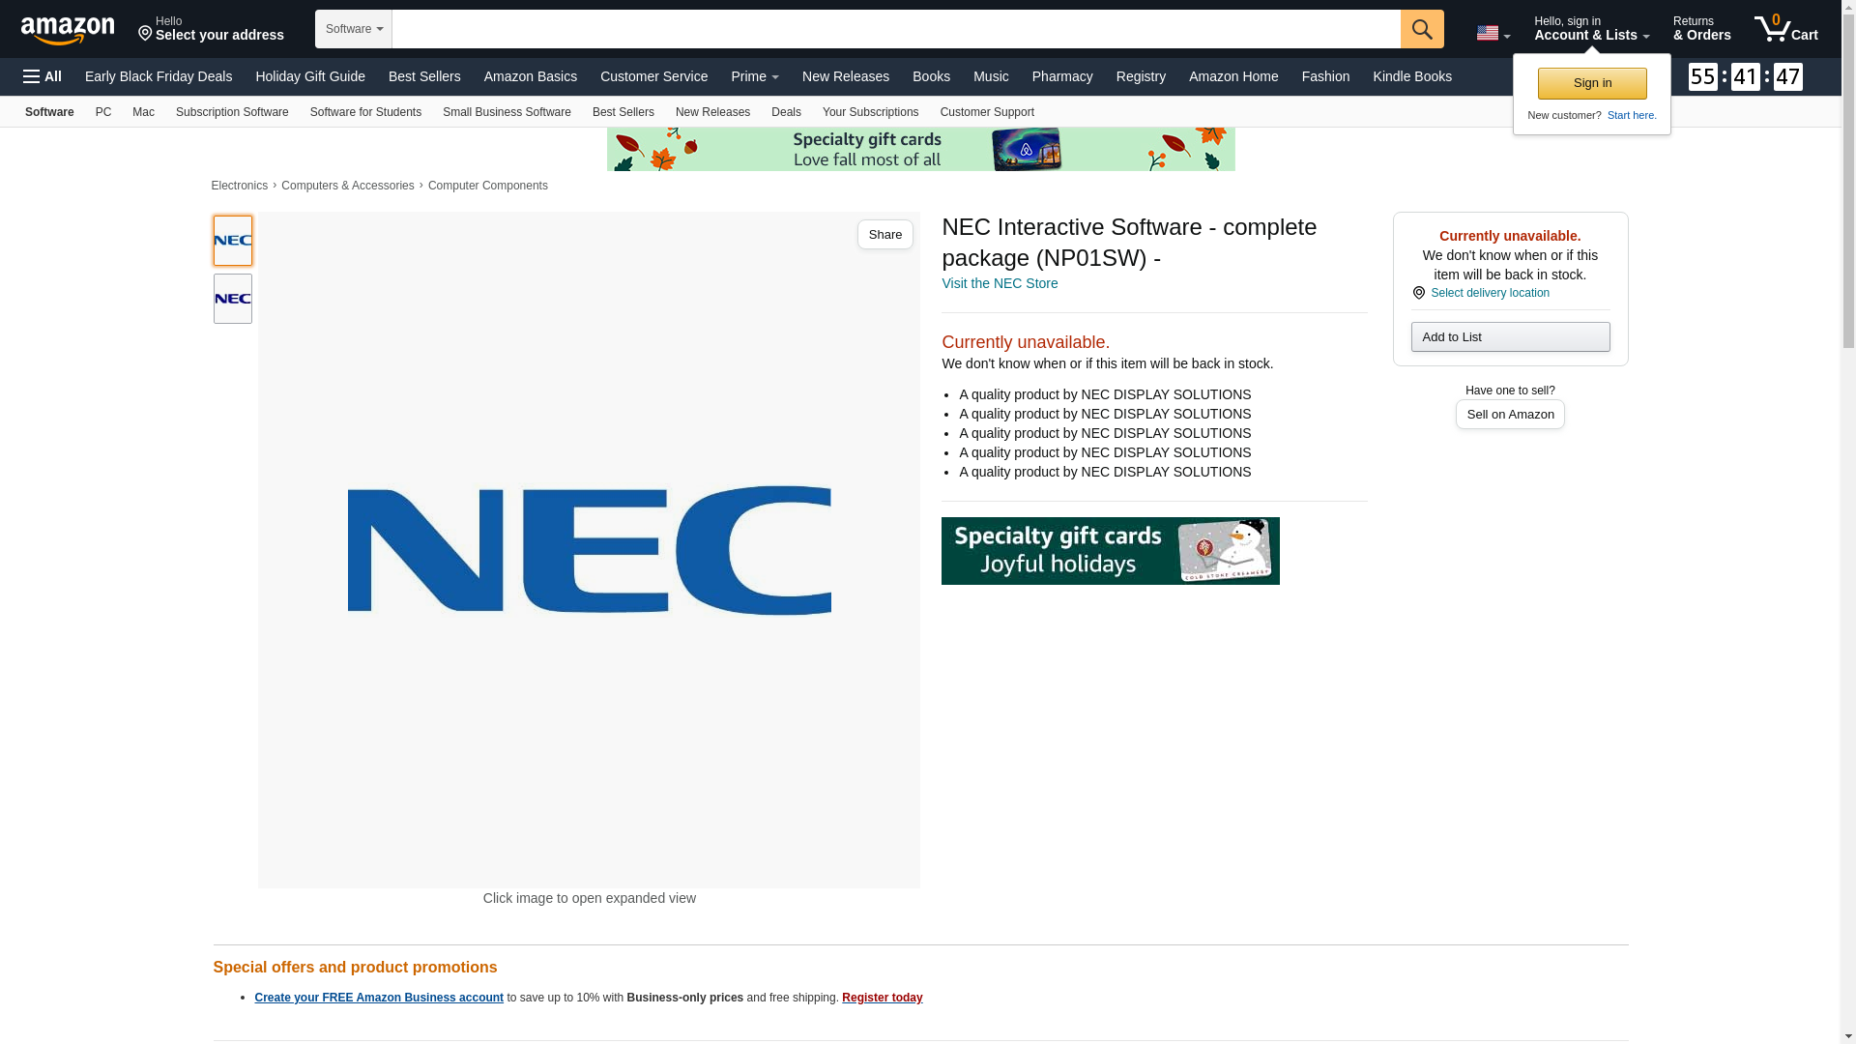Click the Amazon logo in header
Viewport: 1856px width, 1044px height.
tap(68, 30)
